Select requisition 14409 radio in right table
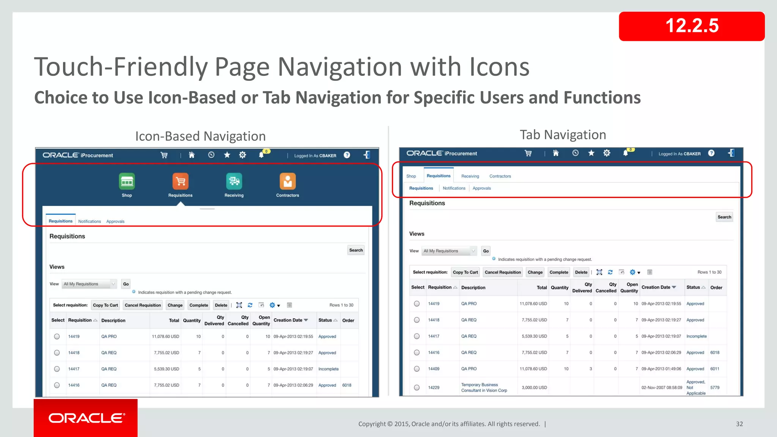This screenshot has width=777, height=437. click(x=417, y=369)
